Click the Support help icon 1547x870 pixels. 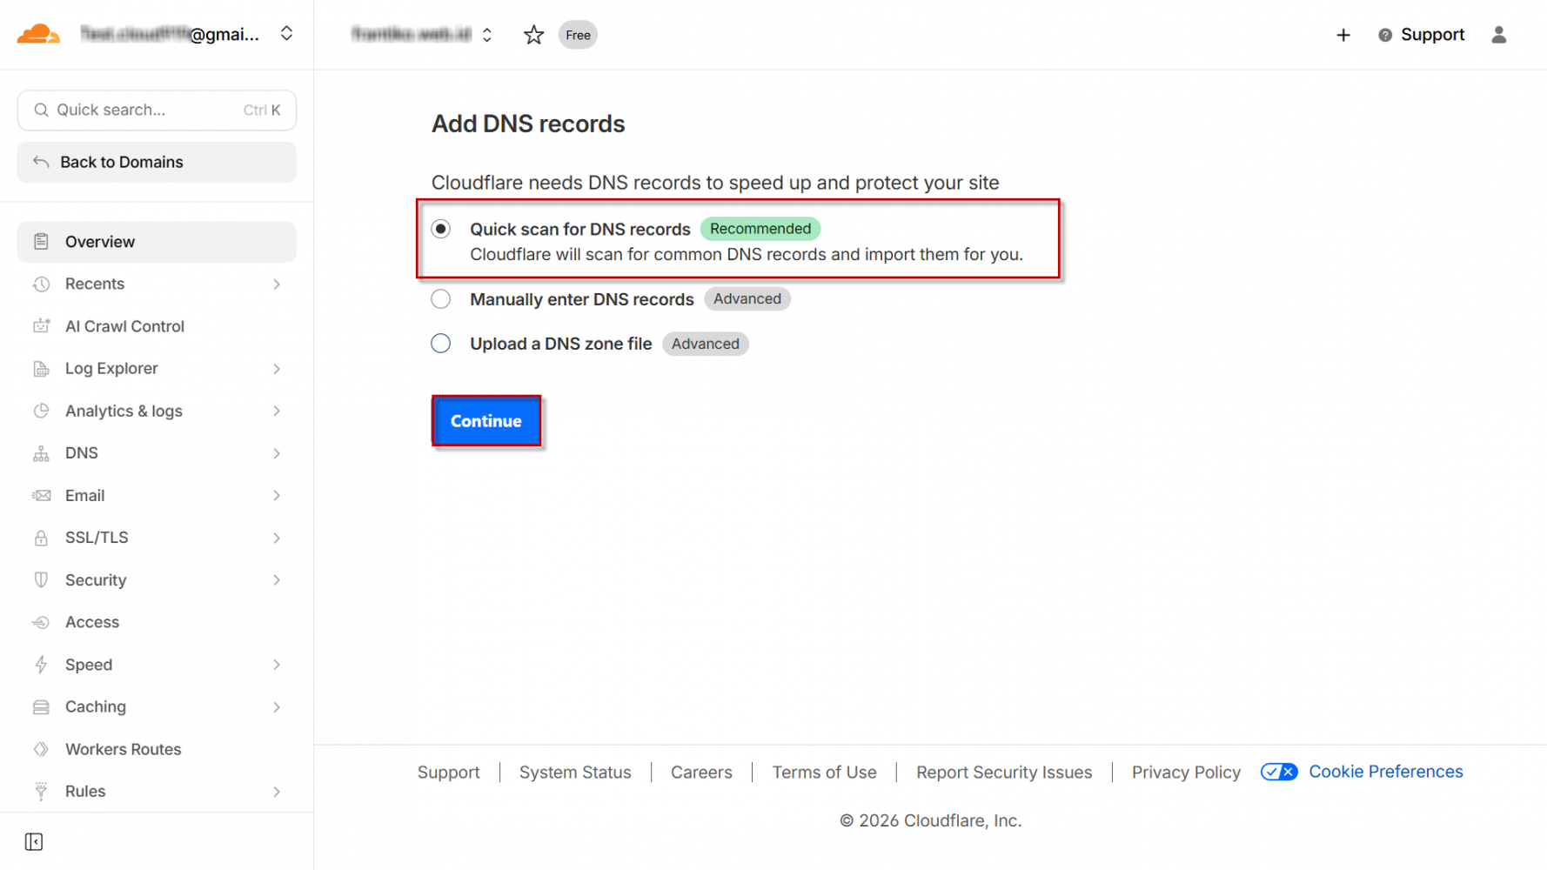(x=1384, y=35)
